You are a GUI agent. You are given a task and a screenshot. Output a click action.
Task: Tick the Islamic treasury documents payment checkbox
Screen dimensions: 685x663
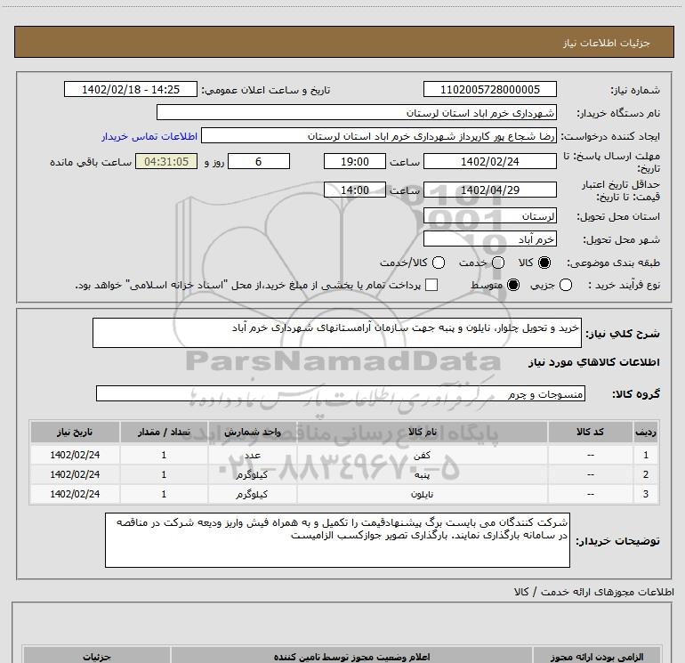click(x=431, y=285)
